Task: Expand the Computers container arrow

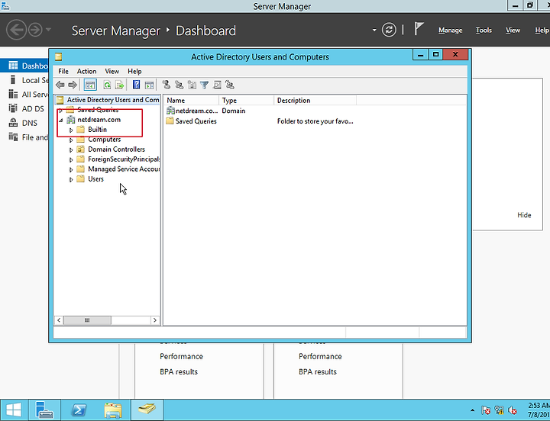Action: [x=71, y=140]
